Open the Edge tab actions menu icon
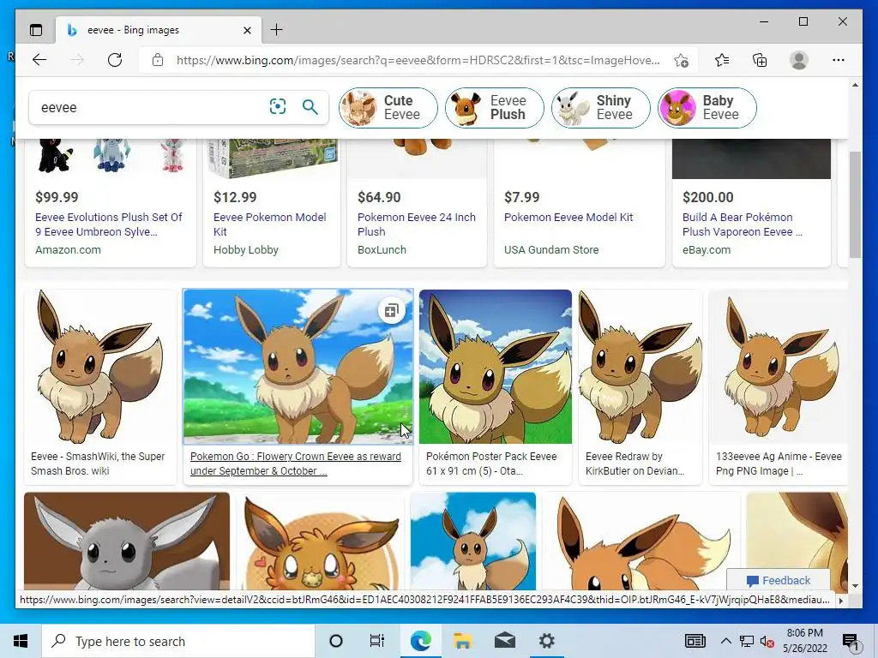This screenshot has height=658, width=878. point(36,30)
